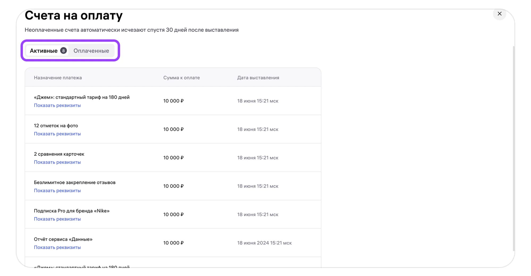Show requisites for Безлимитное закрепление отзывов
Image resolution: width=531 pixels, height=276 pixels.
[x=57, y=190]
